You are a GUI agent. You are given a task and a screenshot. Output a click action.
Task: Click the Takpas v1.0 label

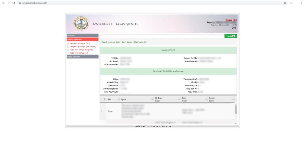point(231,20)
